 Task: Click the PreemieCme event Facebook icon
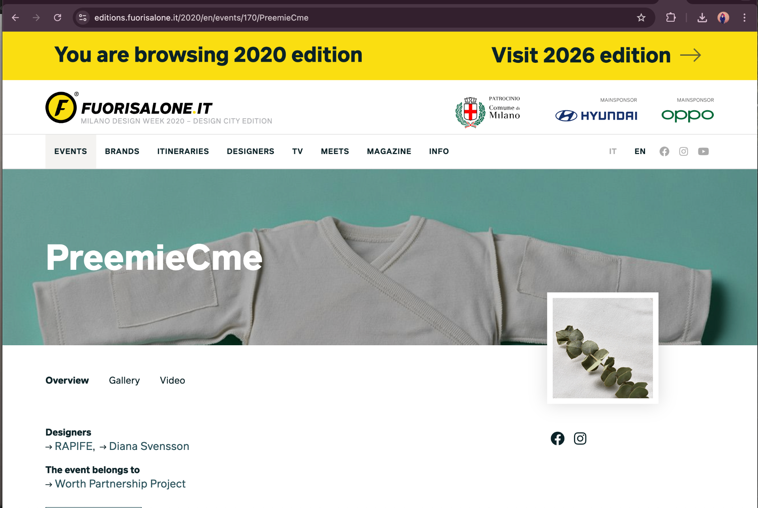coord(557,438)
